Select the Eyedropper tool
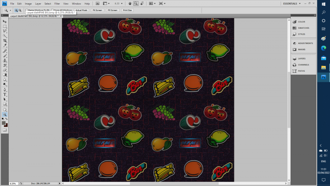The image size is (330, 186). pyautogui.click(x=5, y=45)
